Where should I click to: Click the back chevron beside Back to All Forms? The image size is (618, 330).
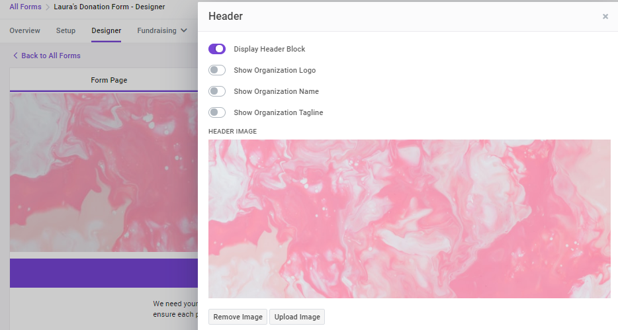[15, 56]
